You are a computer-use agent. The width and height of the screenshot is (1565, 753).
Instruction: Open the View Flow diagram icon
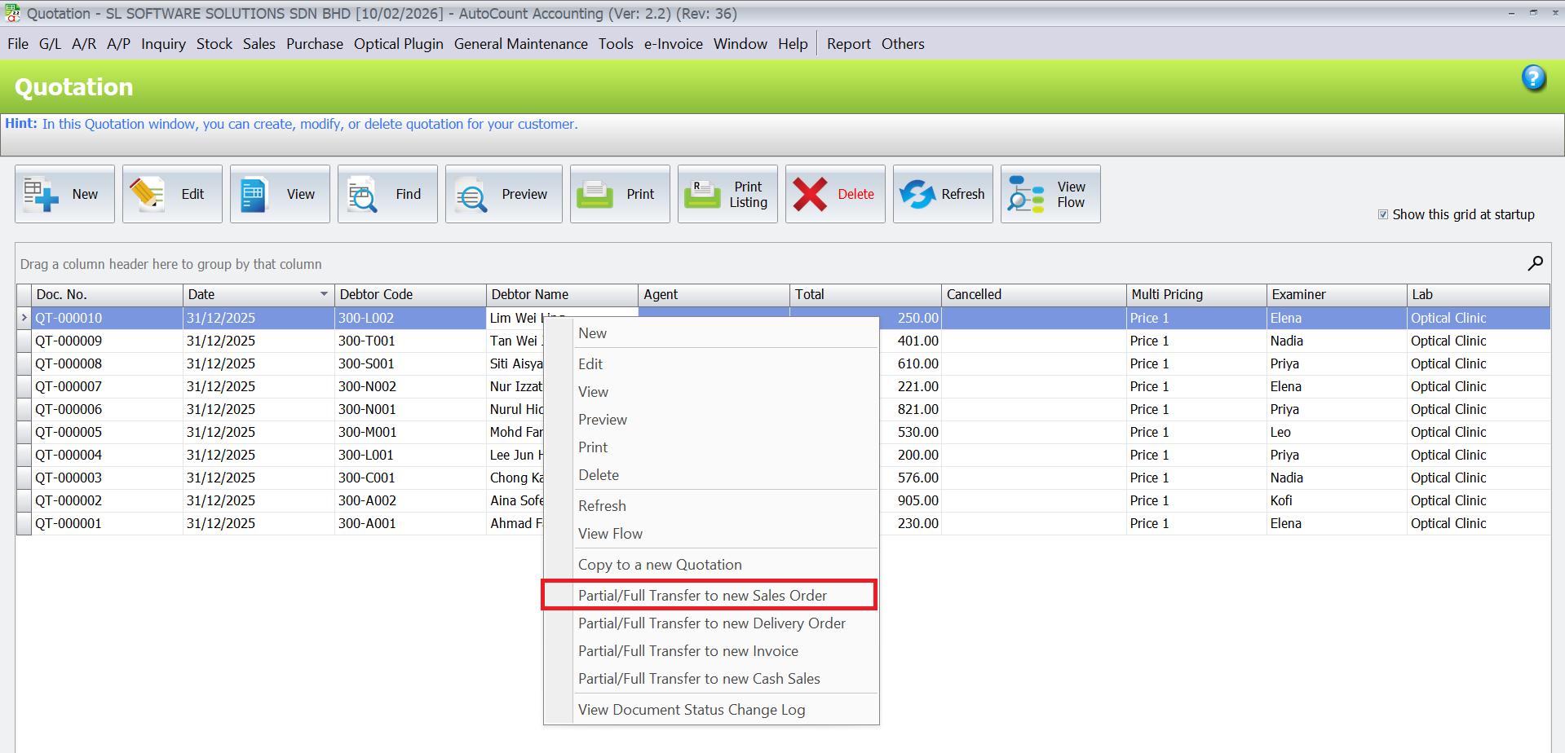pos(1026,194)
